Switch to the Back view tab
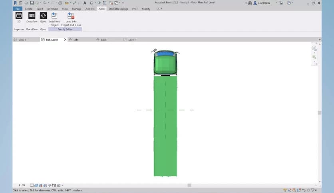Screen dimensions: 334x193 103,40
